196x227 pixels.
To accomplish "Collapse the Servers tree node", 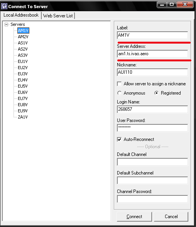I will click(x=6, y=24).
